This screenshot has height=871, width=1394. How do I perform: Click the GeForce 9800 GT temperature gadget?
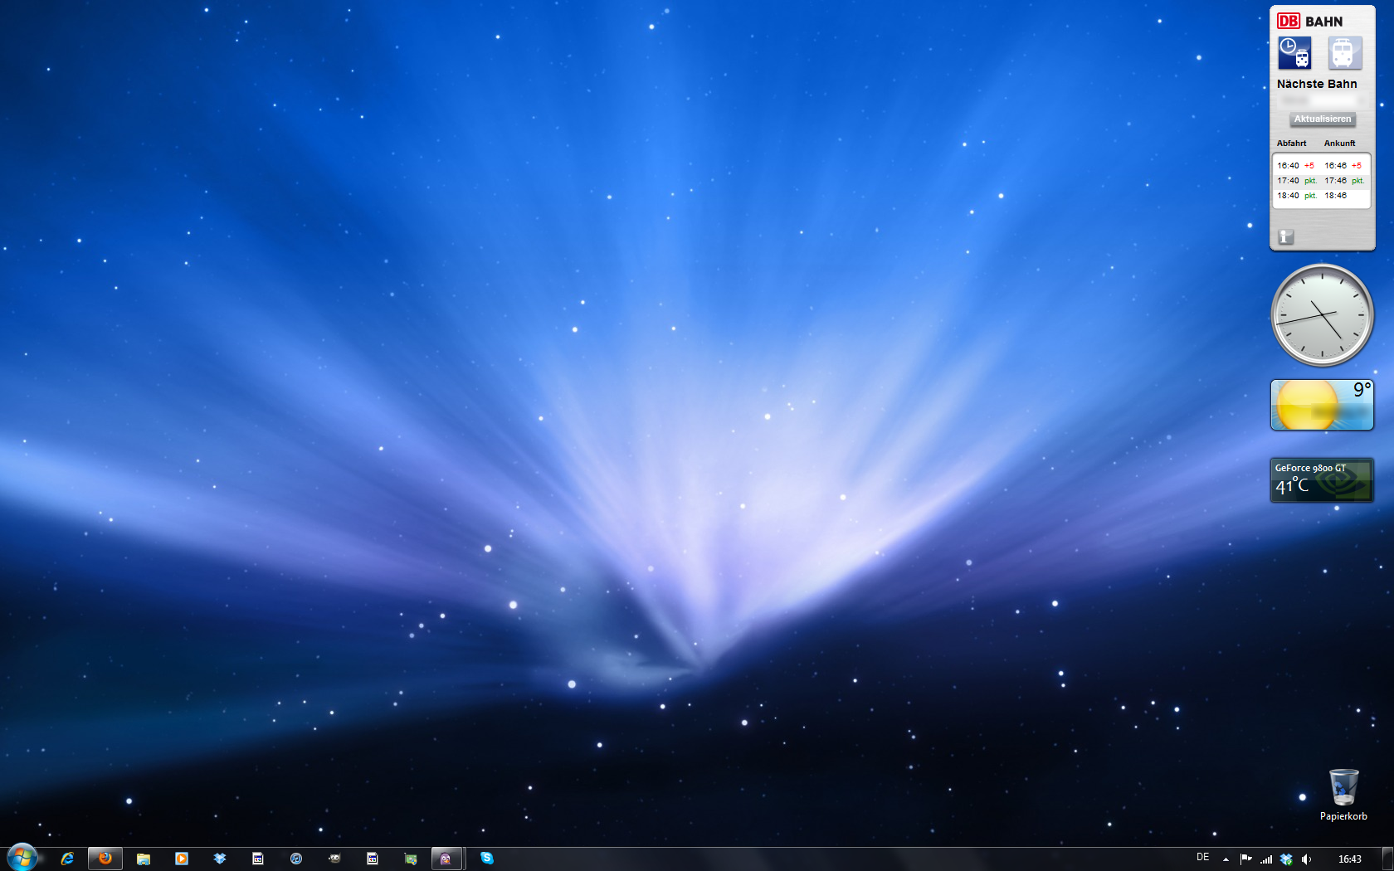pyautogui.click(x=1322, y=480)
